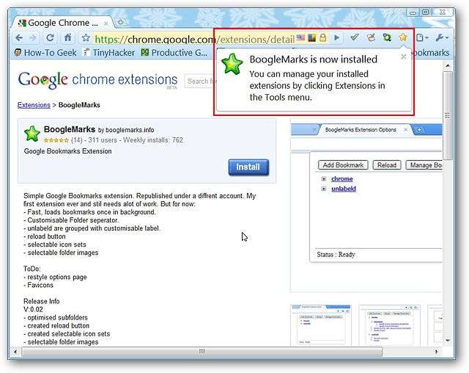Open the home page button

click(68, 37)
